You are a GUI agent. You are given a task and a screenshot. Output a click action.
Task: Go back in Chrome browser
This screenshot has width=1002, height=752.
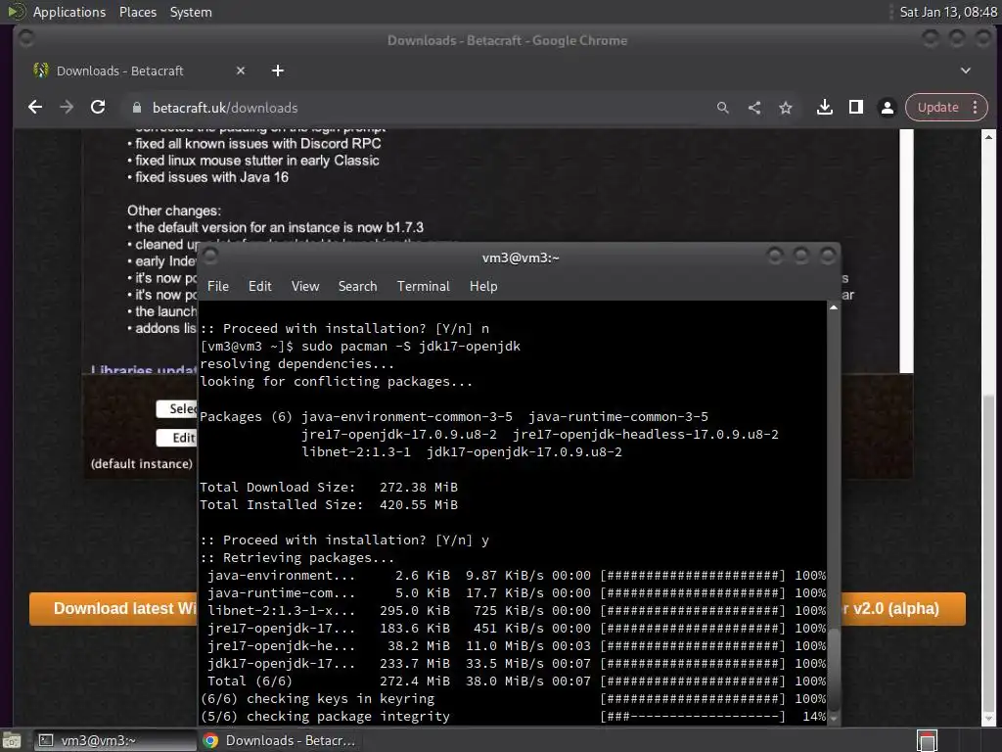35,108
